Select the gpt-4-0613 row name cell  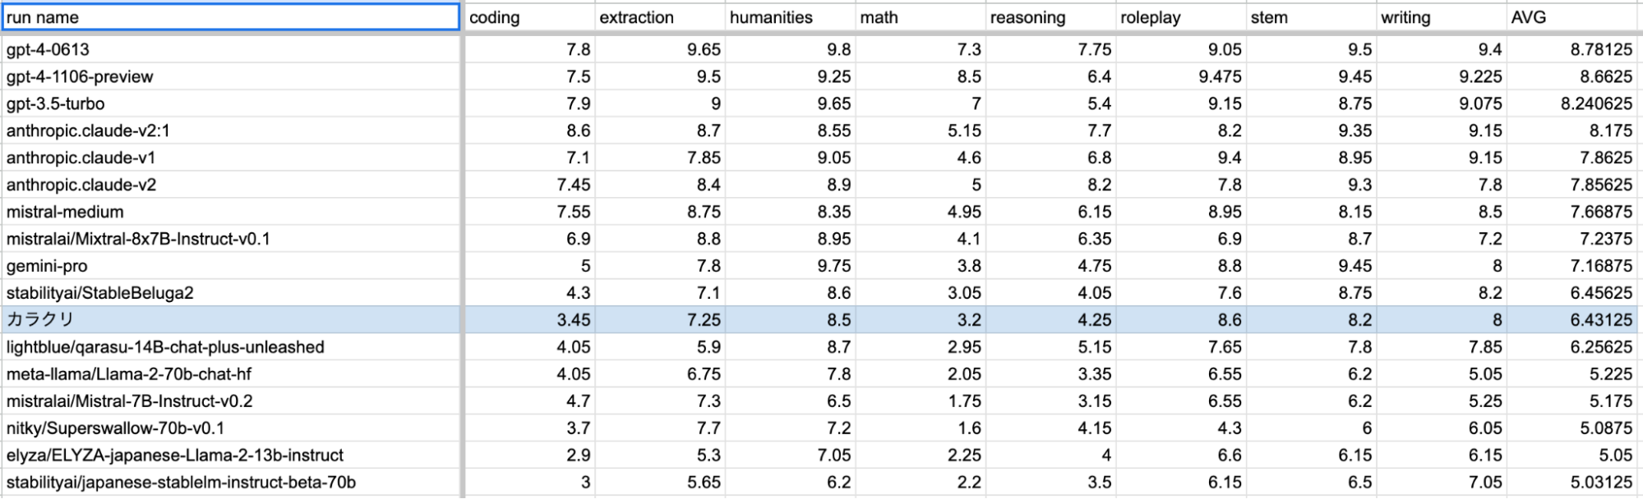tap(230, 49)
